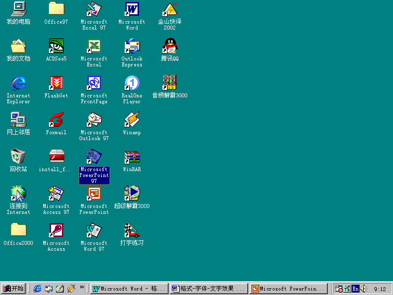This screenshot has height=295, width=393.
Task: Open the 开始 Start menu
Action: (x=13, y=289)
